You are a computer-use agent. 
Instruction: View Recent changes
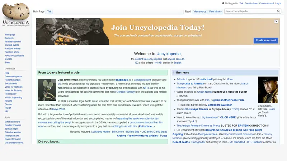13,80
